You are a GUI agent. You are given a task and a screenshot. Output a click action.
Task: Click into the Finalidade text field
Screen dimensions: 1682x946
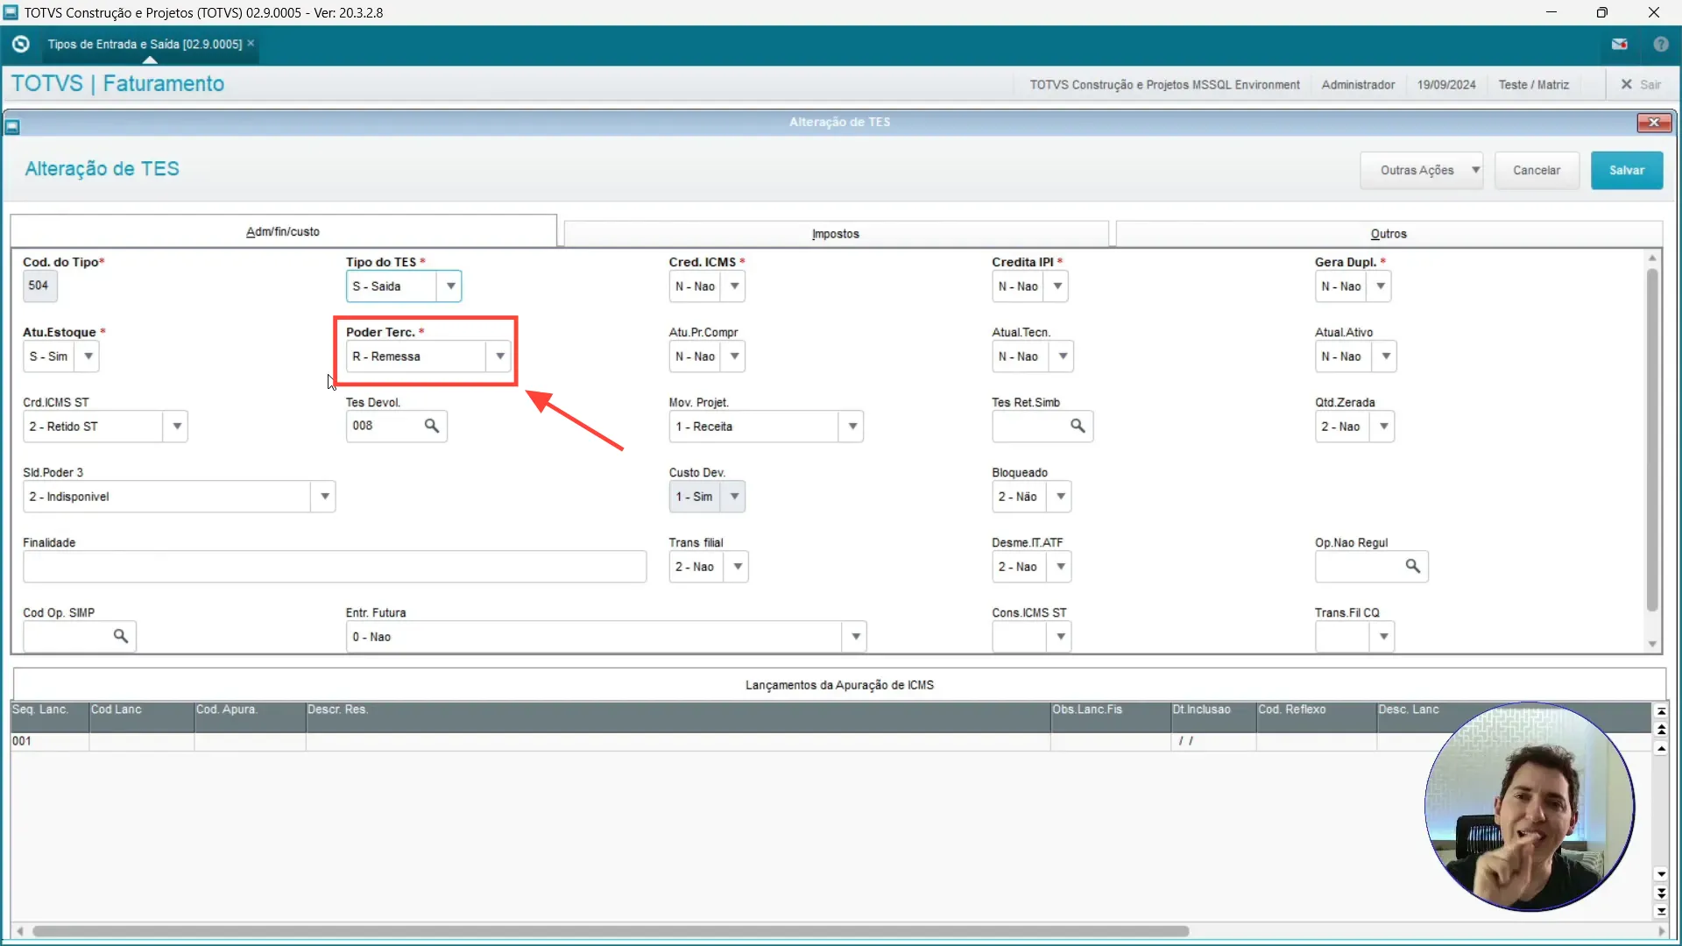334,567
